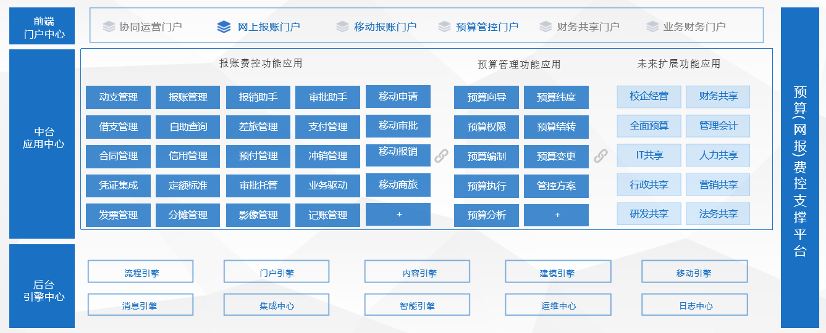Select the 预算向导 tile
Screen dimensions: 826x333
pos(486,97)
